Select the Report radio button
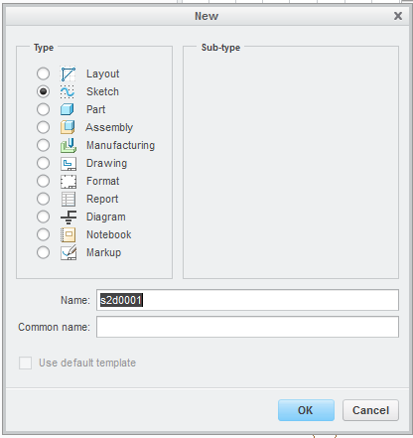The height and width of the screenshot is (438, 413). tap(43, 199)
